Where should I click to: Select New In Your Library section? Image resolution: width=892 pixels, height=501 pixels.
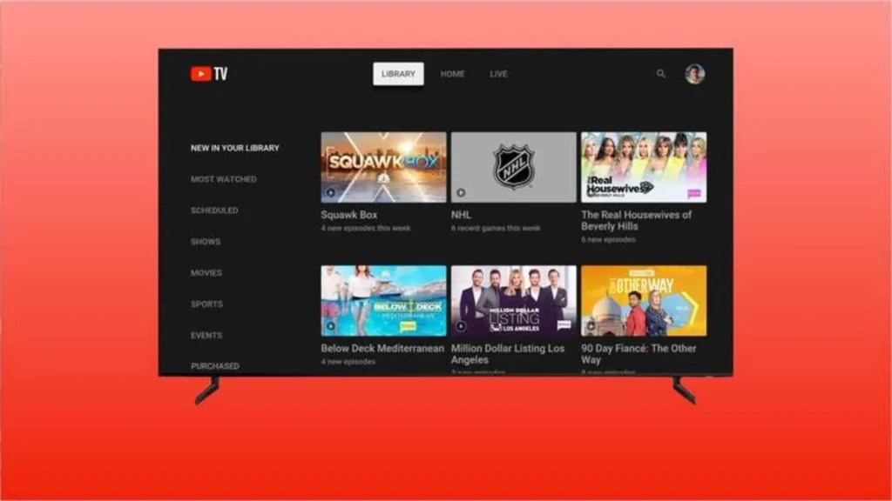tap(235, 147)
